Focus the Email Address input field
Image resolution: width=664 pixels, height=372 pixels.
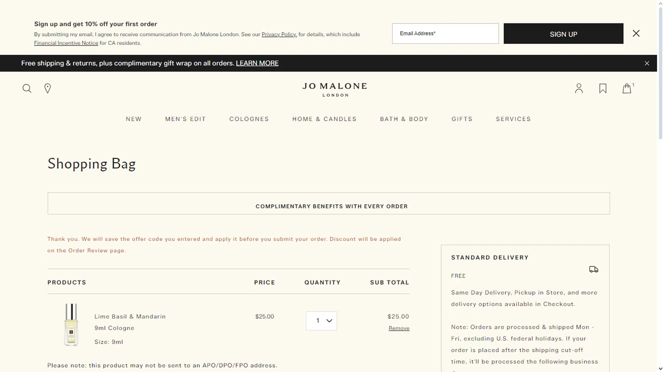pos(445,34)
